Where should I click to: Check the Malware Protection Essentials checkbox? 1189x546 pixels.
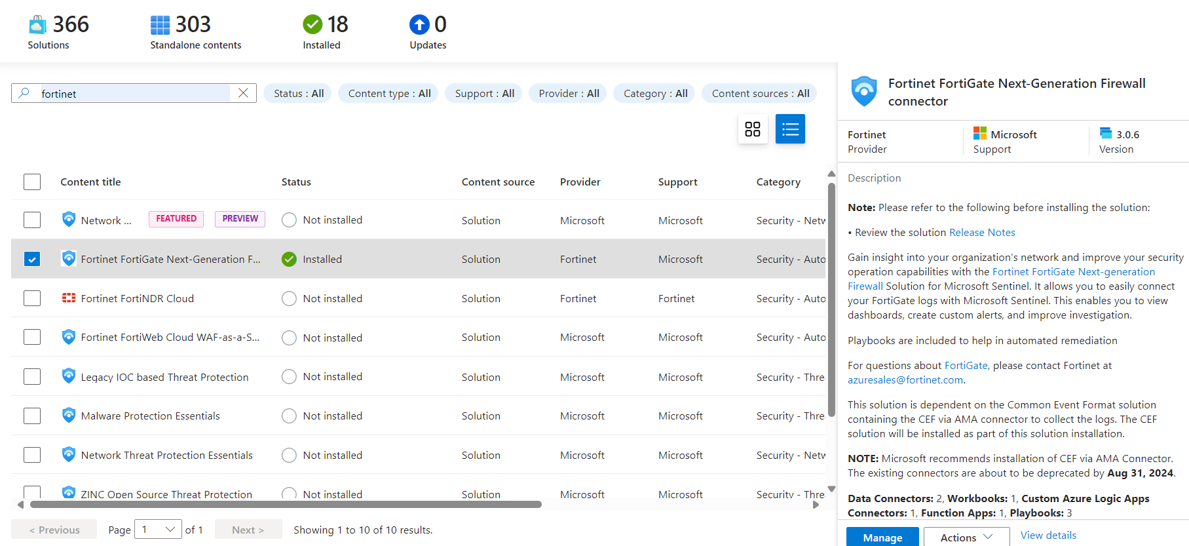pyautogui.click(x=32, y=416)
